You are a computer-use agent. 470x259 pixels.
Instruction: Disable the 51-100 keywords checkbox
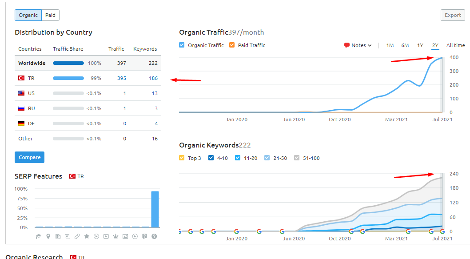[297, 158]
